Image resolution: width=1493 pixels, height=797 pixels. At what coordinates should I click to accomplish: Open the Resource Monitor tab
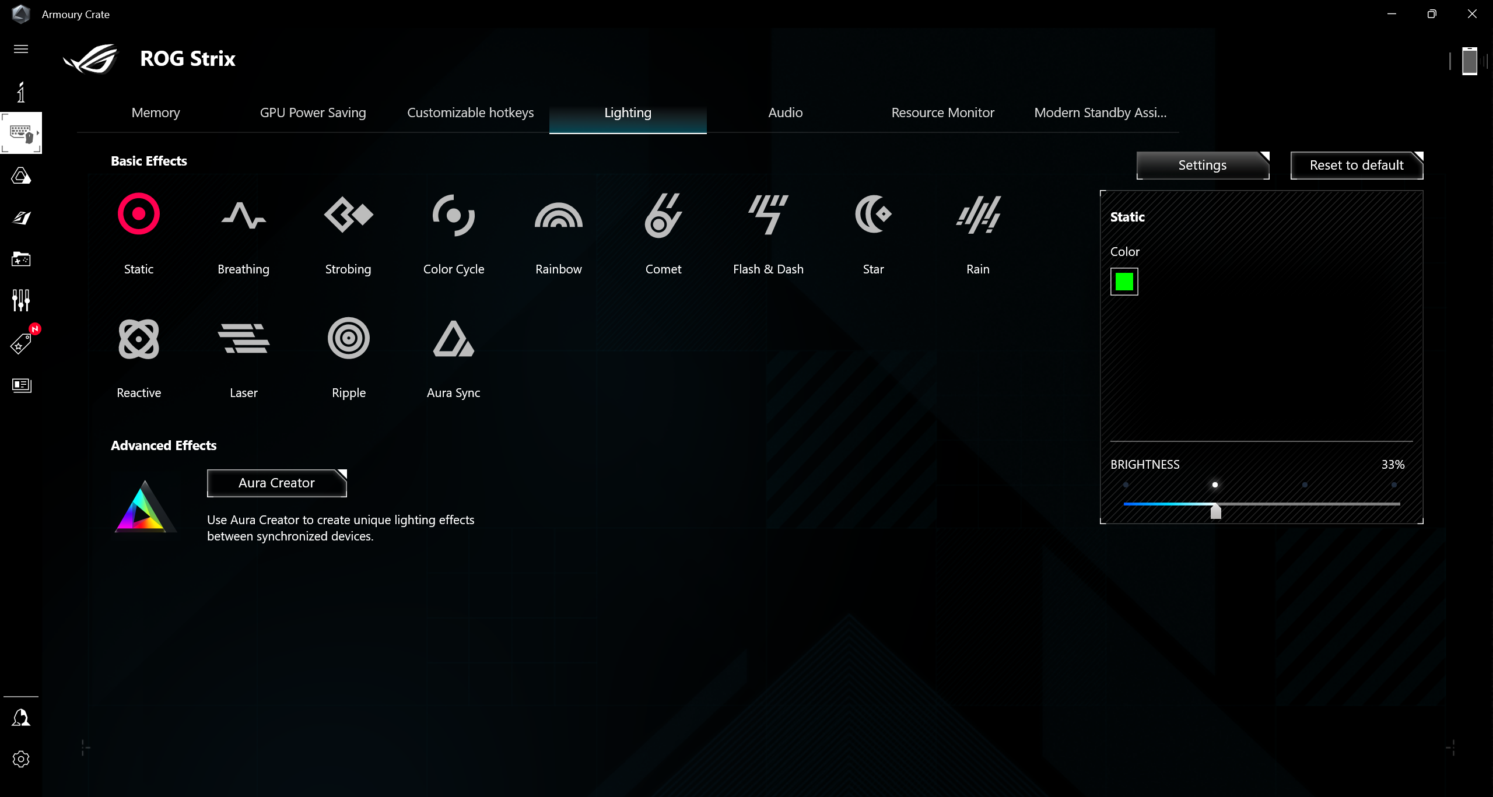tap(943, 113)
